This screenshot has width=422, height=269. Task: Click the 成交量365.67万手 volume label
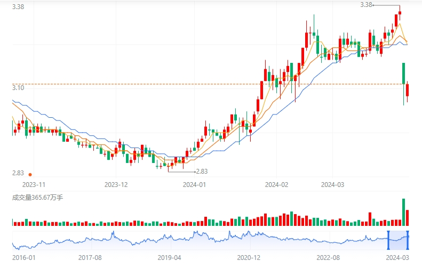pos(37,198)
